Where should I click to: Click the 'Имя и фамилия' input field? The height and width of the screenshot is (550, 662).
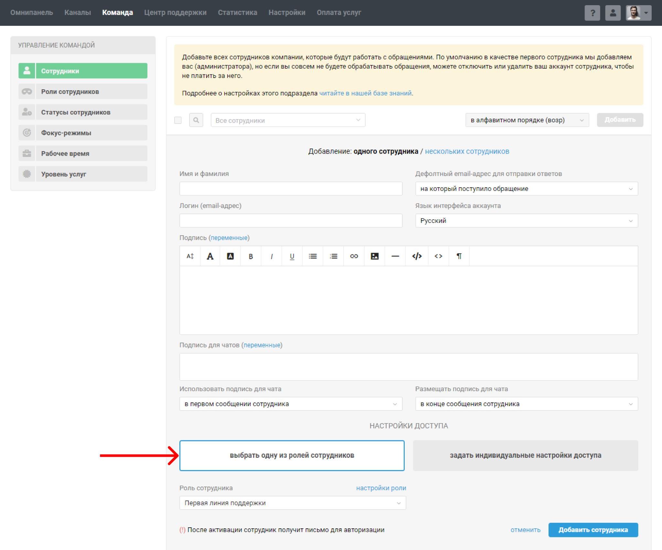click(x=291, y=189)
